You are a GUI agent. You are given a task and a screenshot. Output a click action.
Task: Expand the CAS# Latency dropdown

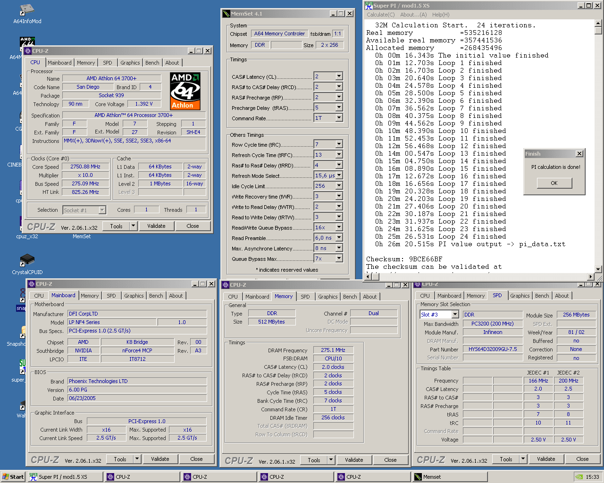click(x=339, y=76)
